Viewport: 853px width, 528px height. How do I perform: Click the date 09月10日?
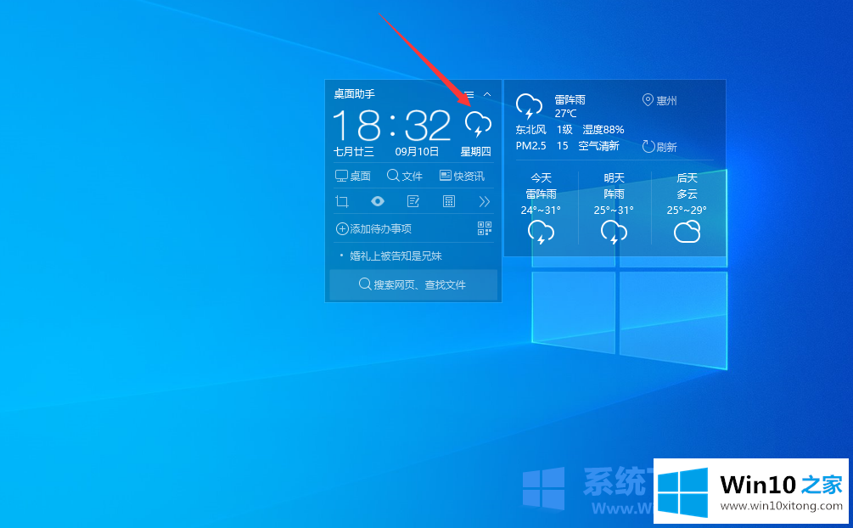click(417, 152)
